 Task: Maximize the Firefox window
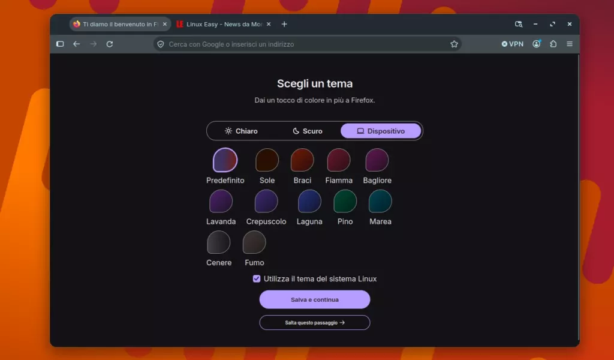click(x=552, y=24)
